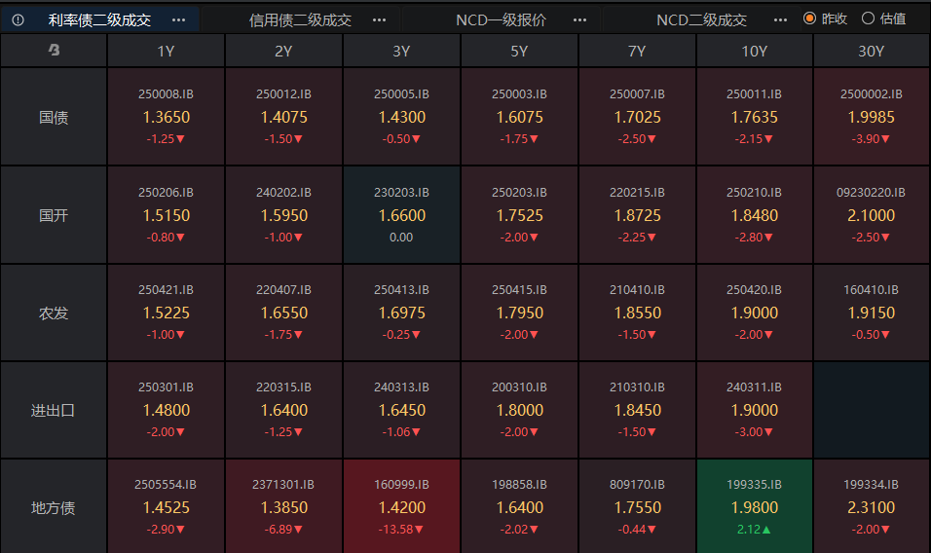
Task: Click bond code 09230220.IB in 30Y column
Action: click(871, 193)
